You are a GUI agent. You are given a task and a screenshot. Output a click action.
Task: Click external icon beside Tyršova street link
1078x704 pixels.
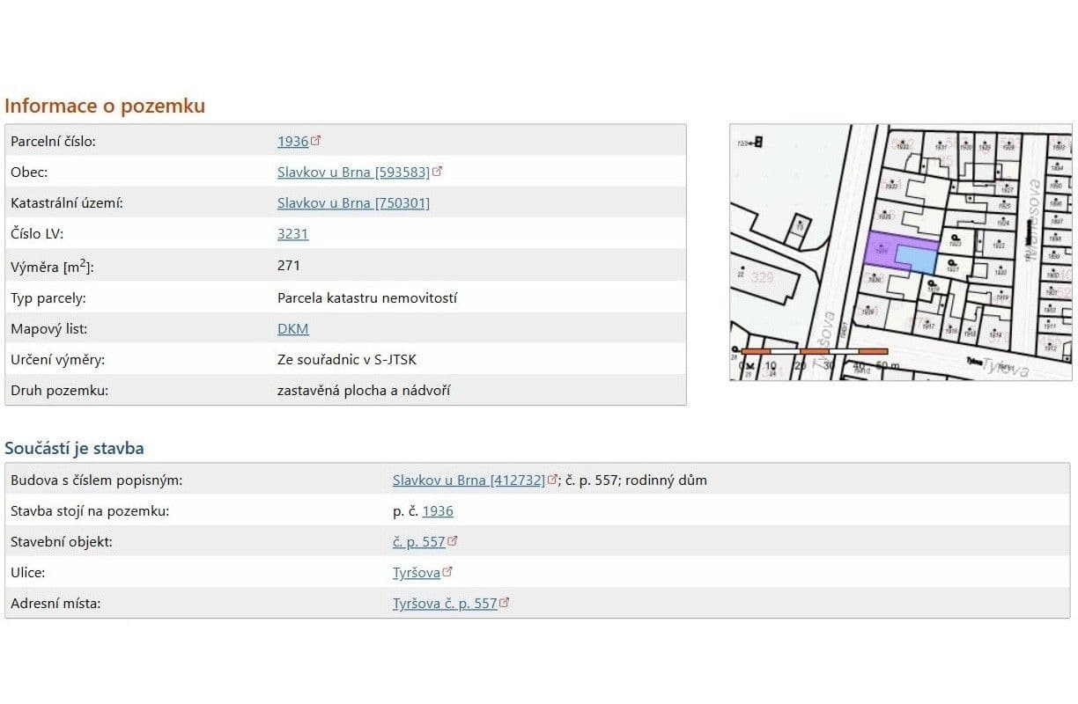click(x=447, y=572)
